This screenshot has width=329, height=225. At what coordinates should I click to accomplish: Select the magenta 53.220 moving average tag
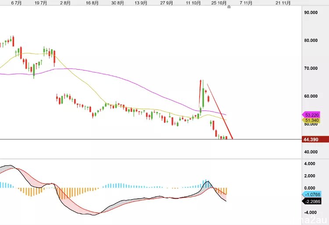tap(311, 115)
